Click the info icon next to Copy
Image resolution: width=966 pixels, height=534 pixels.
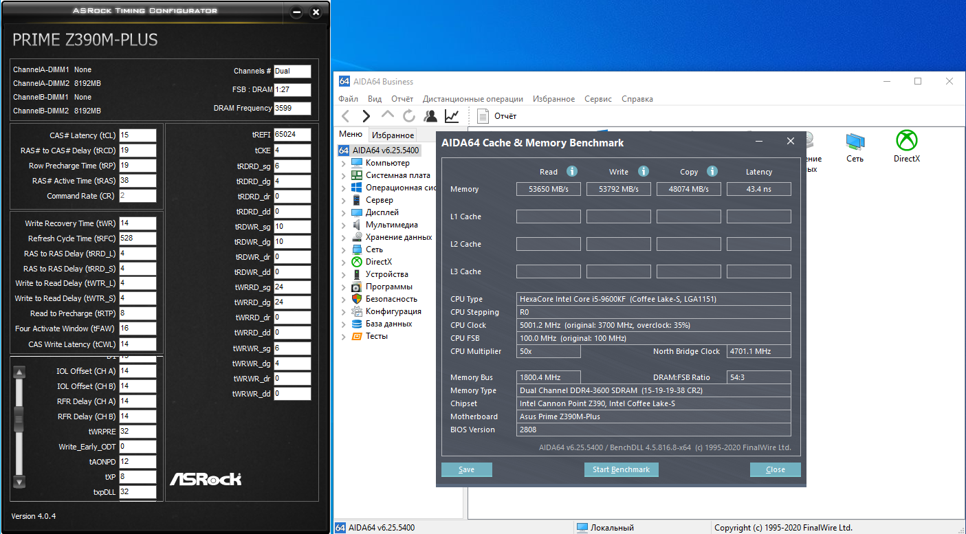pos(712,171)
